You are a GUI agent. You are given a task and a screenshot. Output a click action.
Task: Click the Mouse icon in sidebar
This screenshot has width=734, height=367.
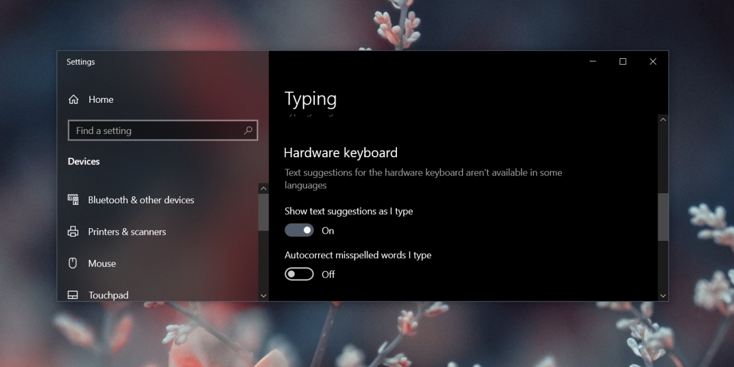[x=73, y=264]
